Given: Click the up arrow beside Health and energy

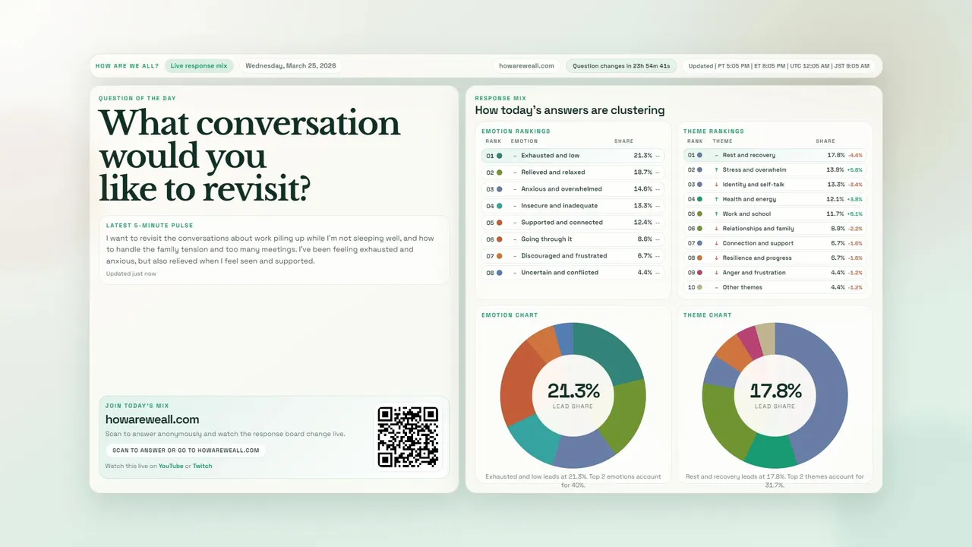Looking at the screenshot, I should pos(716,199).
